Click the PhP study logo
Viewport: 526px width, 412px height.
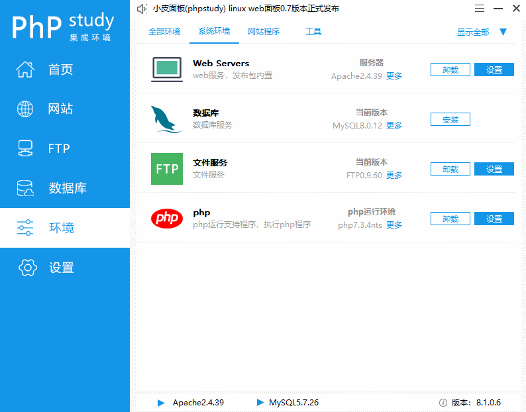[63, 27]
